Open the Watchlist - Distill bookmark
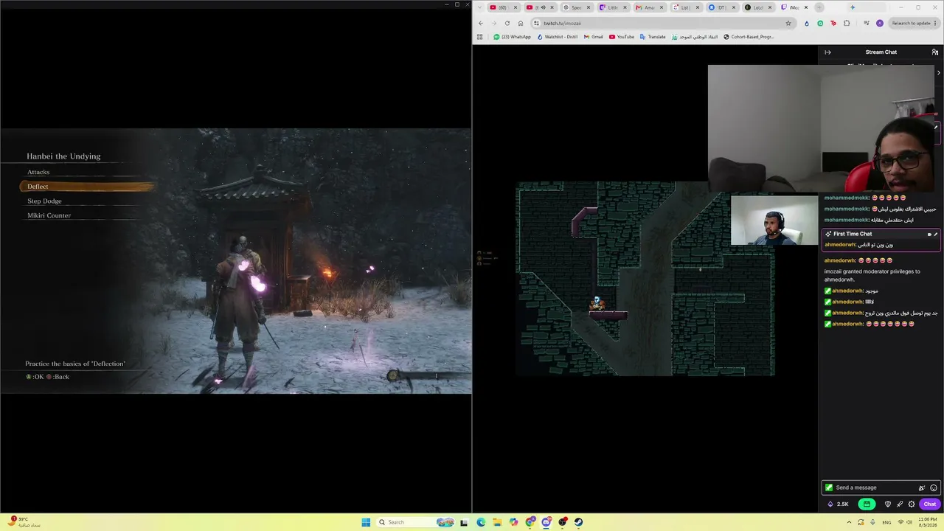The image size is (944, 531). point(557,37)
